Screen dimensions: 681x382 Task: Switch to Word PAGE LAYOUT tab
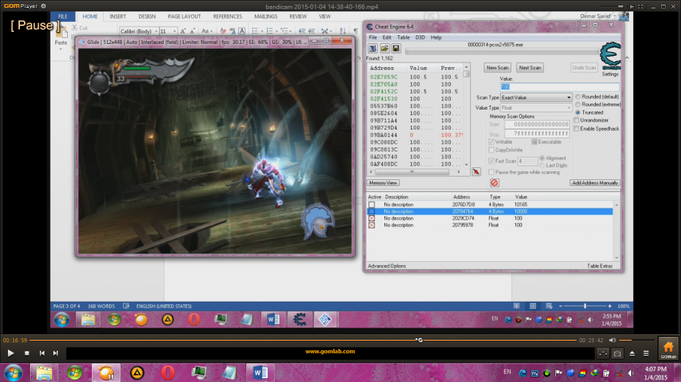184,17
